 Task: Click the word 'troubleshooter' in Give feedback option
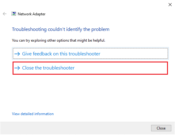[x=85, y=54]
